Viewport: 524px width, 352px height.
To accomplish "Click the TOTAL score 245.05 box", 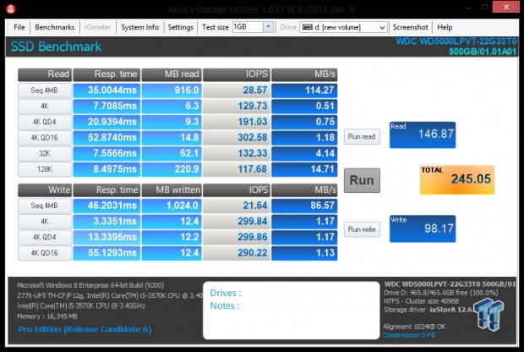I will pyautogui.click(x=457, y=179).
